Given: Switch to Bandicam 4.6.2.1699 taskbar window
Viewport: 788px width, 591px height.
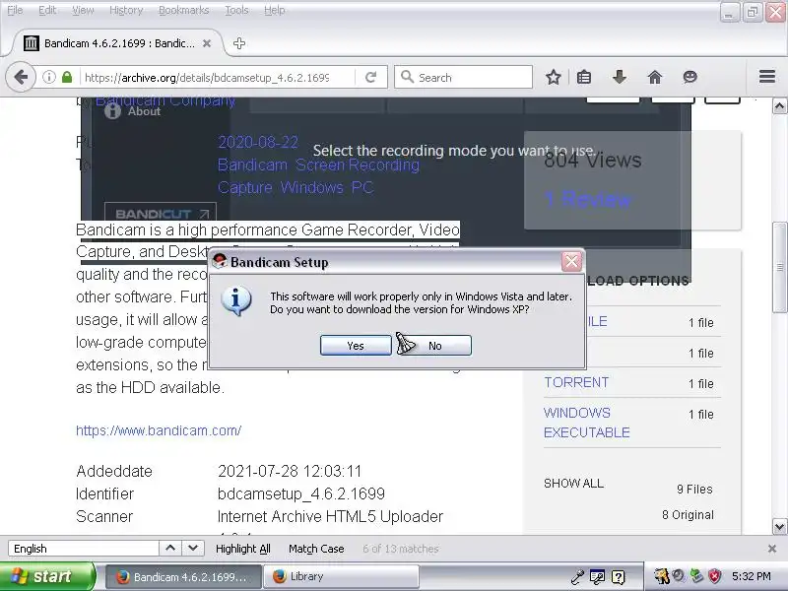Looking at the screenshot, I should (183, 577).
